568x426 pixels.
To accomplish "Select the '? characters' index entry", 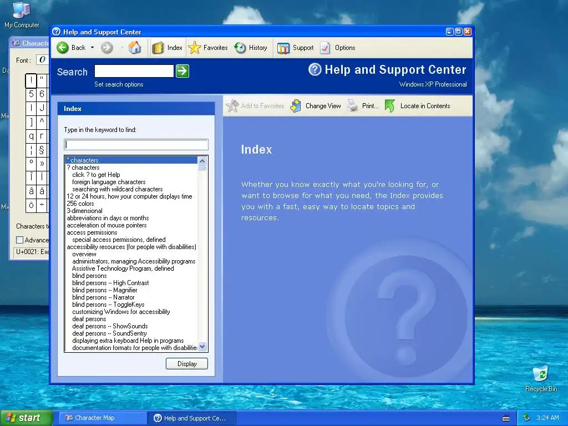I will pyautogui.click(x=131, y=168).
